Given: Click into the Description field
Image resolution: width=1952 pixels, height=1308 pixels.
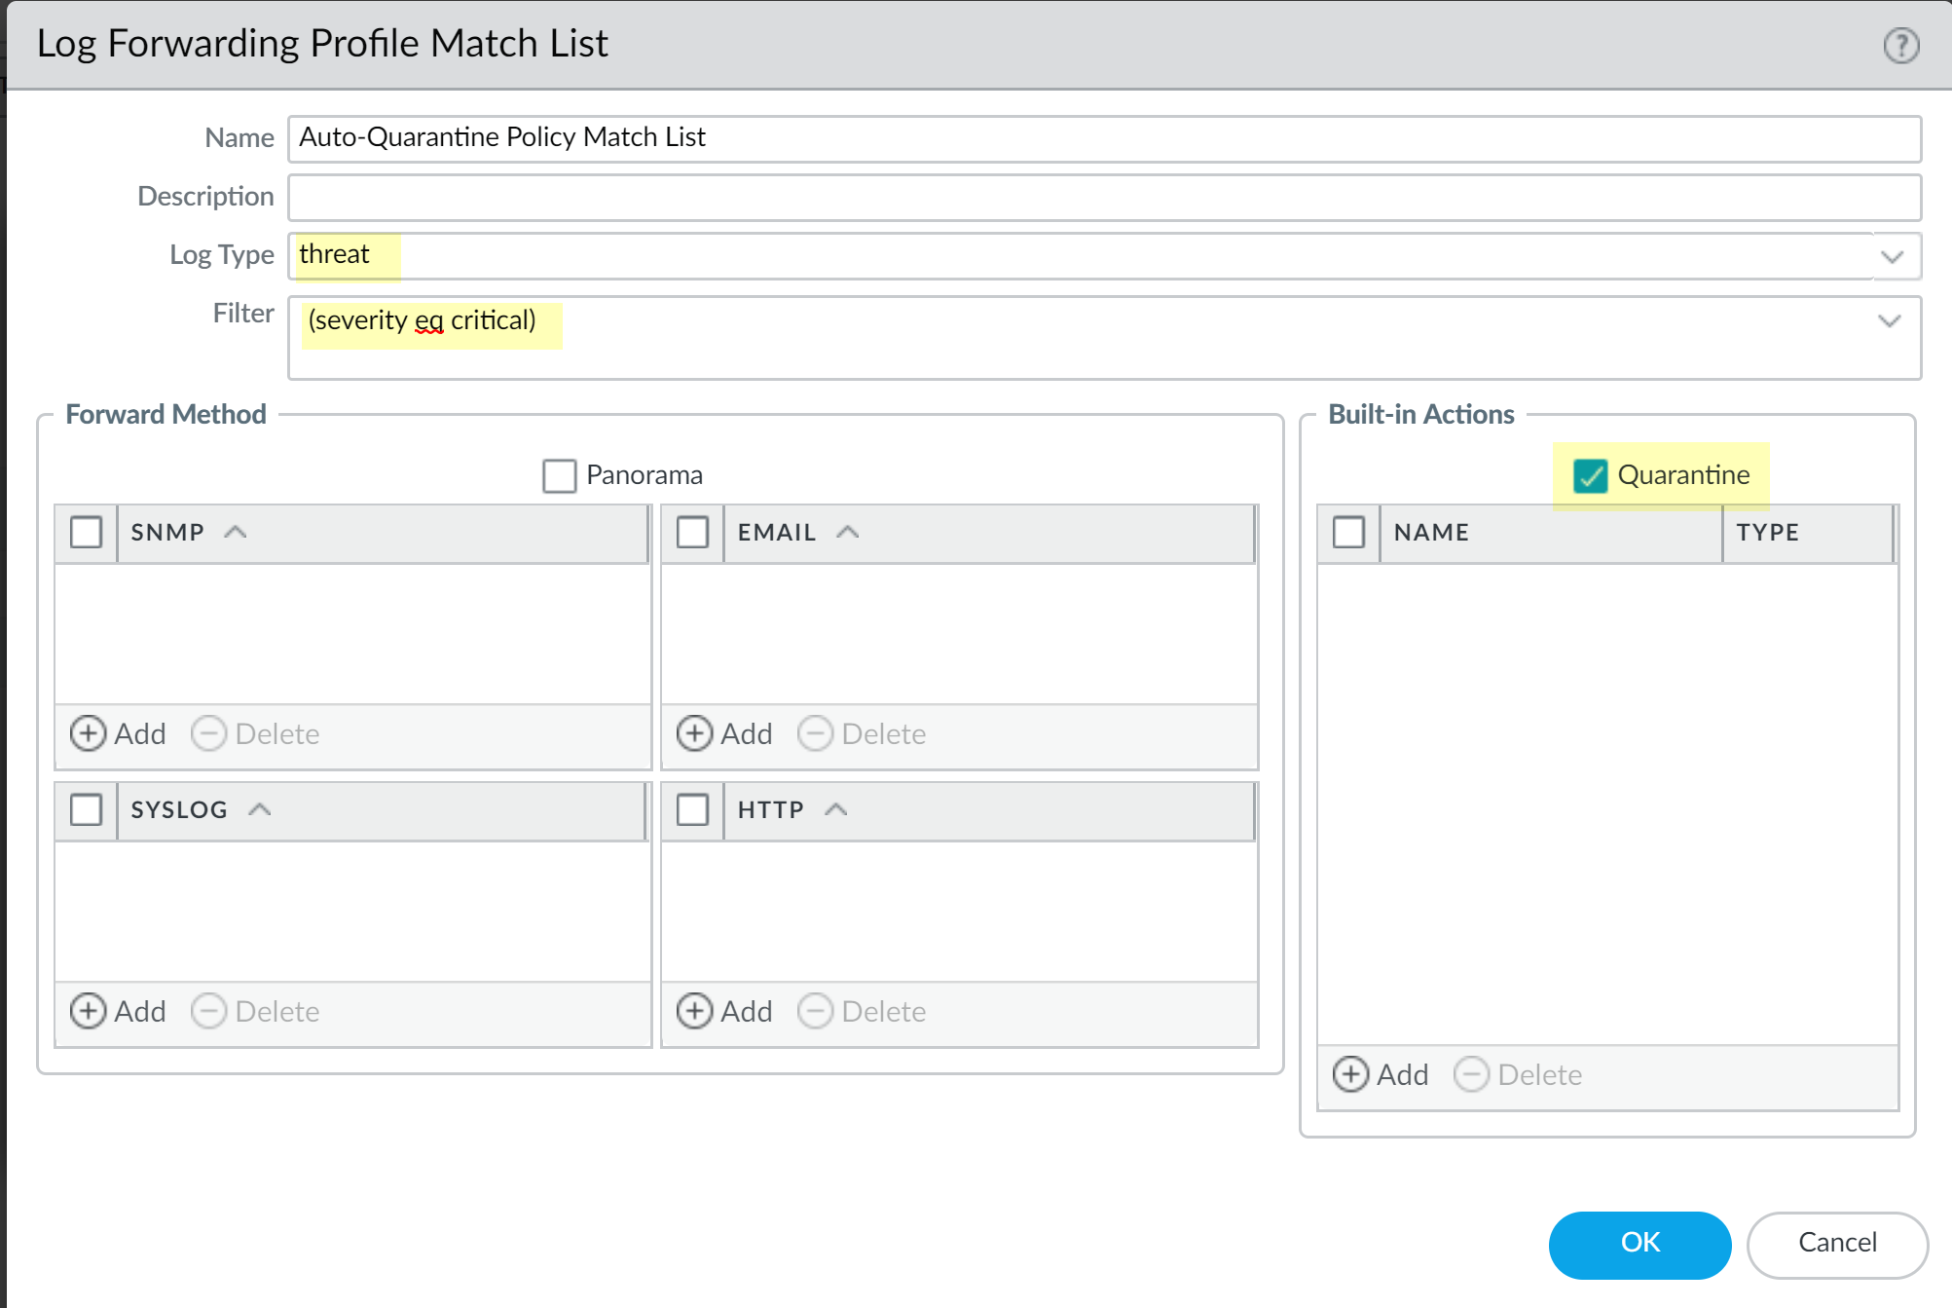Looking at the screenshot, I should tap(1103, 197).
